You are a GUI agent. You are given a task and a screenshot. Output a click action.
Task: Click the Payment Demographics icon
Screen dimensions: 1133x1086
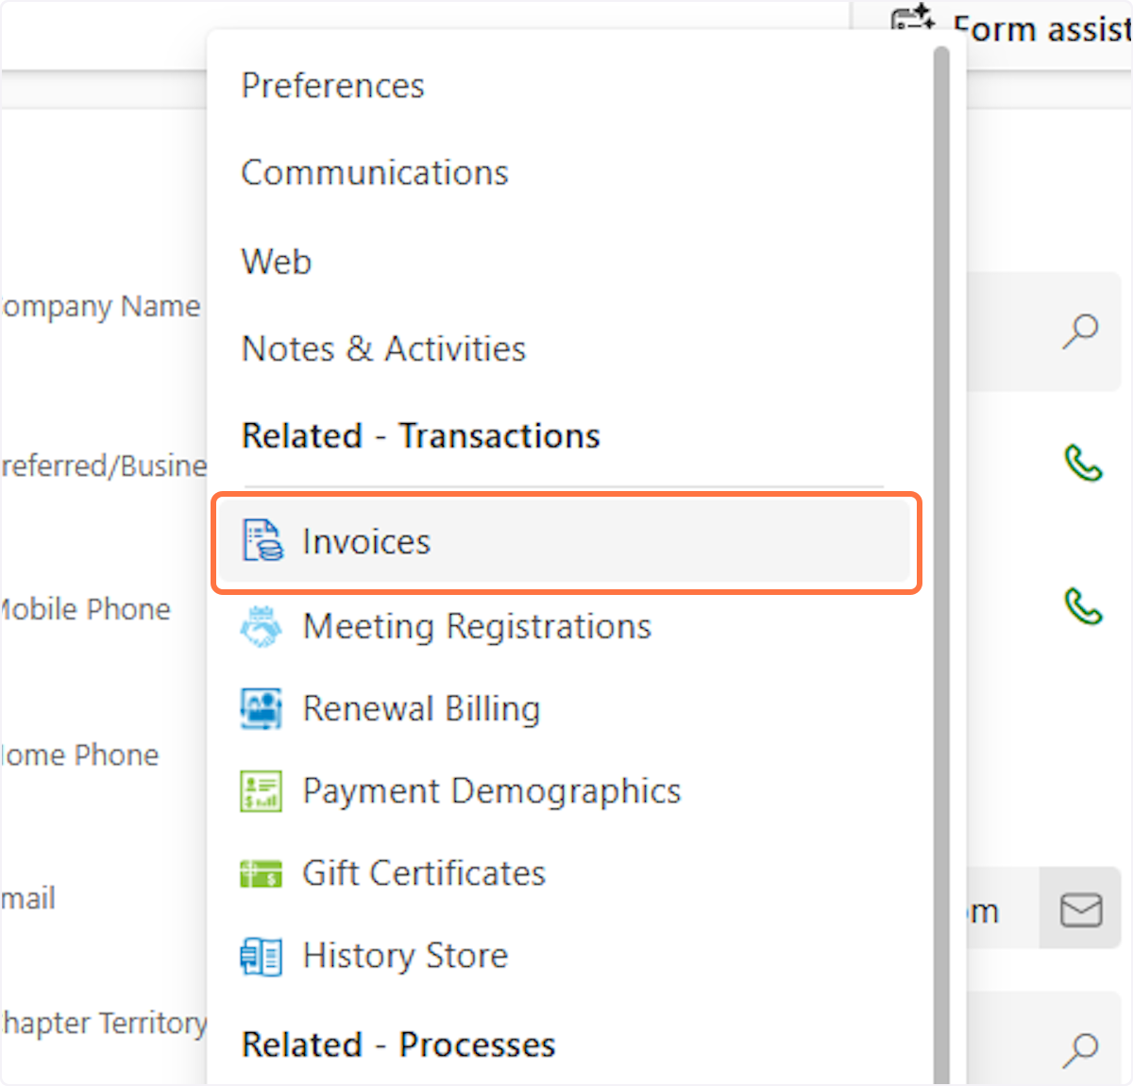pyautogui.click(x=261, y=790)
